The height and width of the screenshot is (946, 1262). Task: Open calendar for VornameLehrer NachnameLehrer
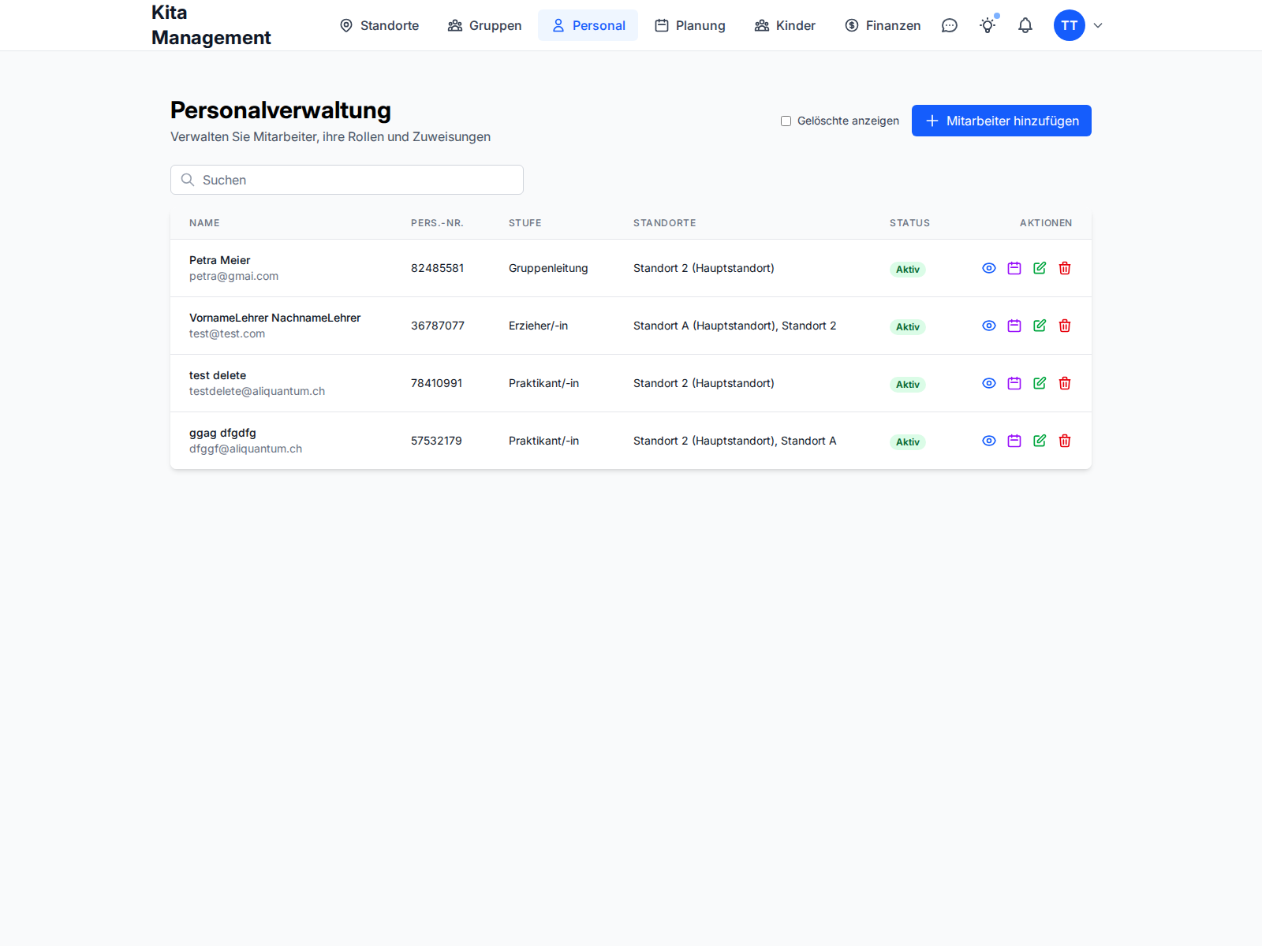(x=1014, y=326)
